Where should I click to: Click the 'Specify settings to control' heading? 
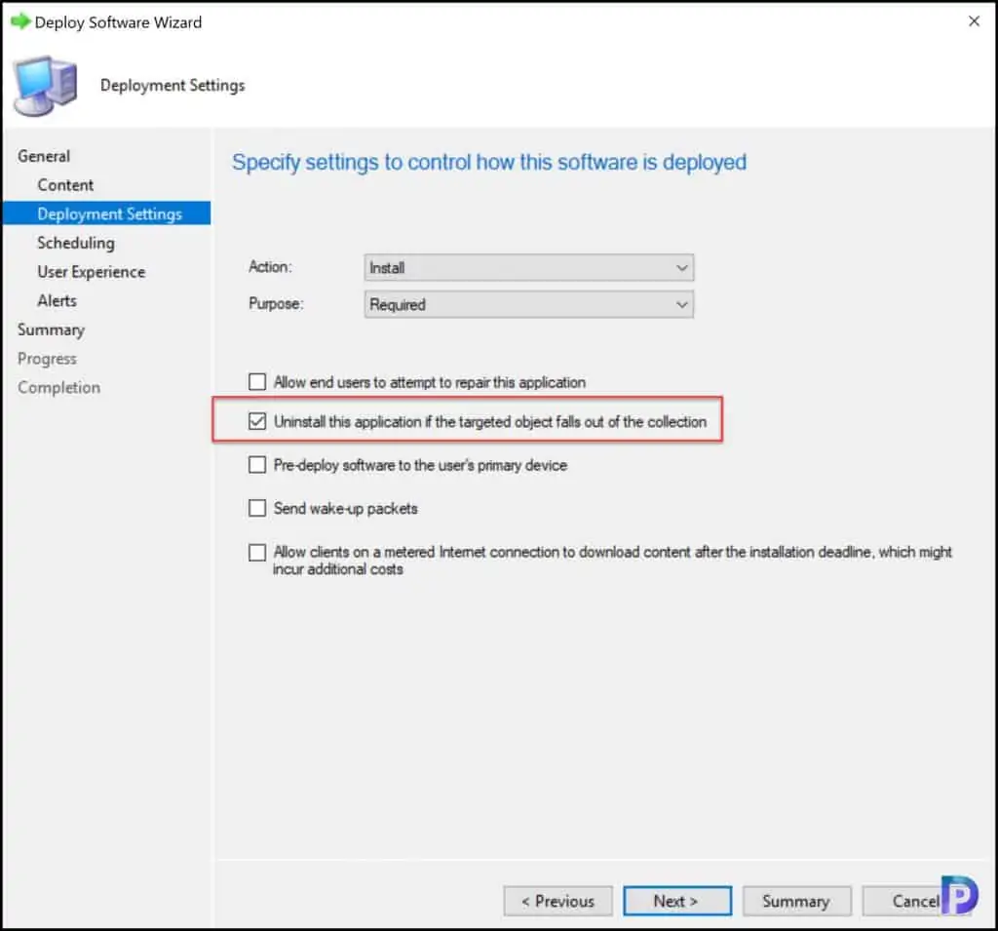489,163
